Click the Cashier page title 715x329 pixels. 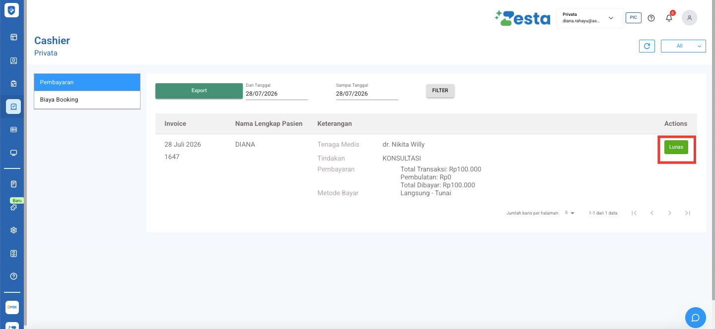coord(52,41)
